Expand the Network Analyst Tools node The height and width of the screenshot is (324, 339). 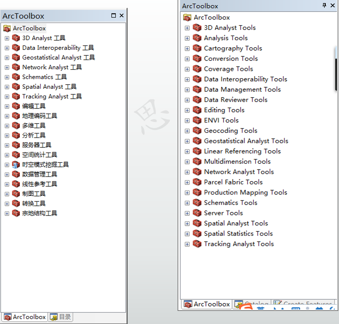(x=187, y=172)
